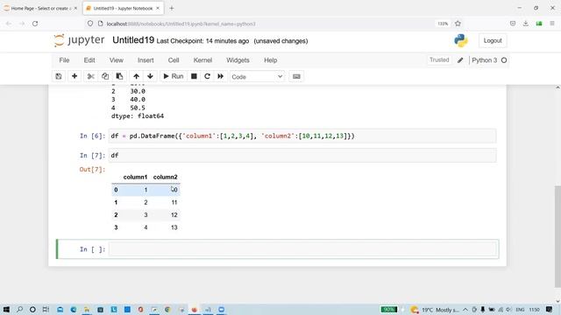
Task: Click the row index 3 in the dataframe
Action: pos(116,227)
